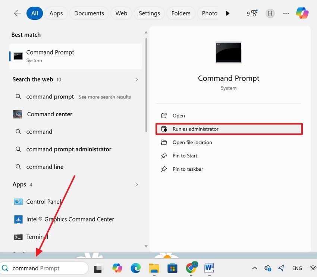The image size is (317, 277).
Task: Click the location arrow tray icon
Action: pos(281,268)
